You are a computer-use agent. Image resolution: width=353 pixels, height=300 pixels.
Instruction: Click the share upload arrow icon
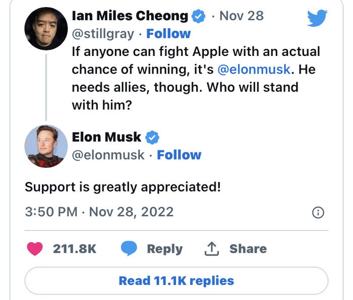coord(210,248)
